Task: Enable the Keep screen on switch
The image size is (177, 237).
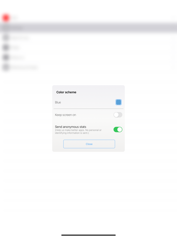Action: point(118,115)
